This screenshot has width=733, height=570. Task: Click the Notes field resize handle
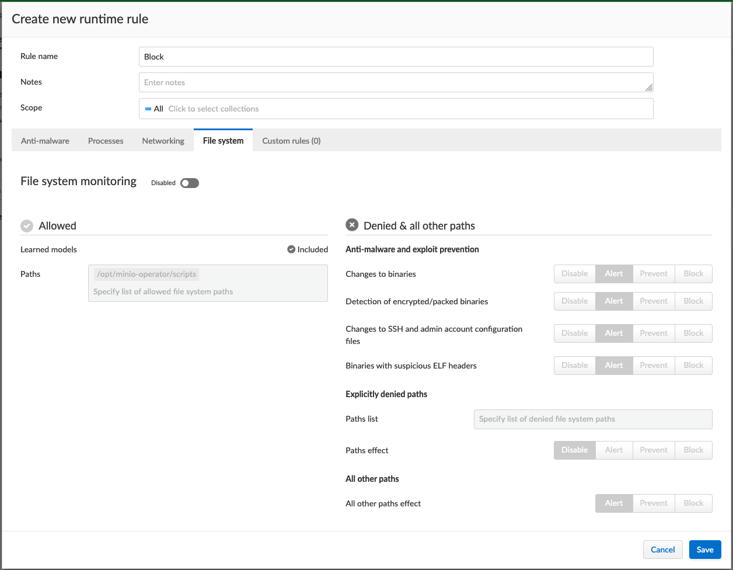(x=648, y=88)
